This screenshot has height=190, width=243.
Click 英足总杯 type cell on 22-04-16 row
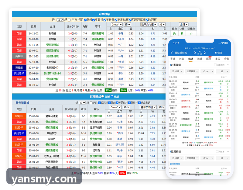coord(19,73)
